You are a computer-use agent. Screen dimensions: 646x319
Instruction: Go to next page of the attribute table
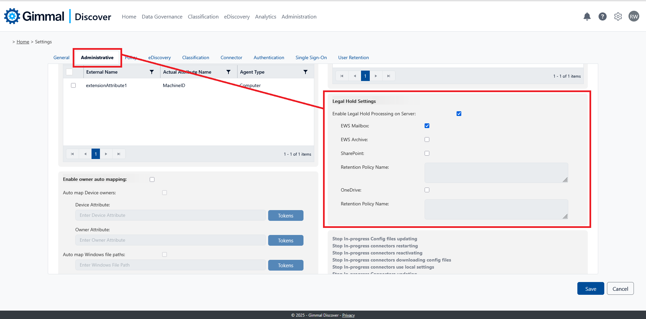[x=106, y=154]
